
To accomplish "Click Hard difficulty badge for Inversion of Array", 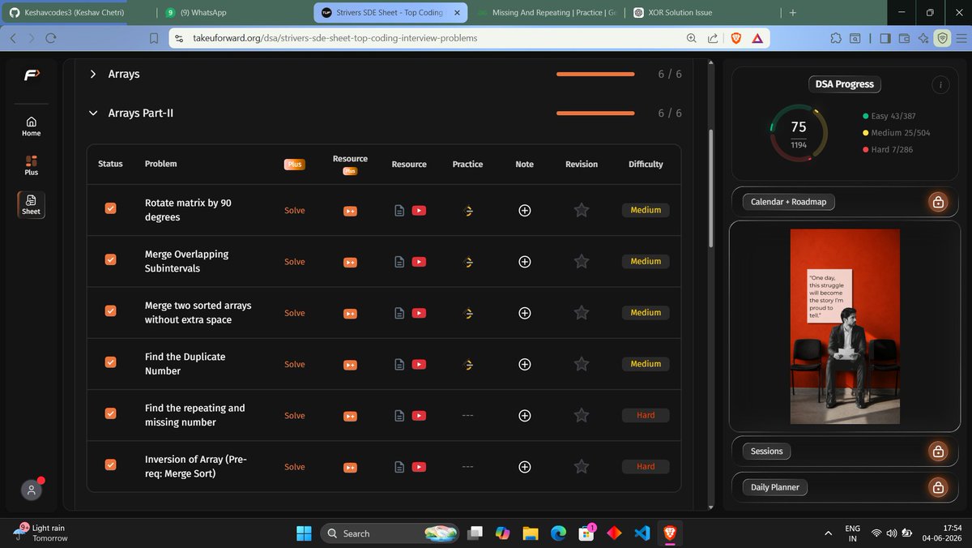I will click(646, 467).
